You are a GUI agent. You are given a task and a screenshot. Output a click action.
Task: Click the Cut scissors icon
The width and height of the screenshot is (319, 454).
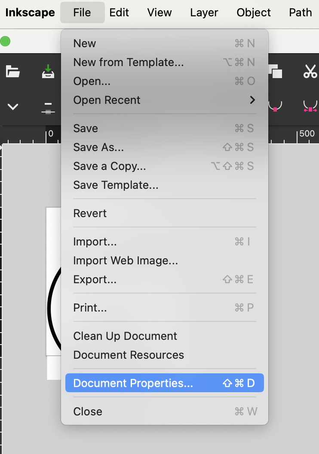click(310, 71)
